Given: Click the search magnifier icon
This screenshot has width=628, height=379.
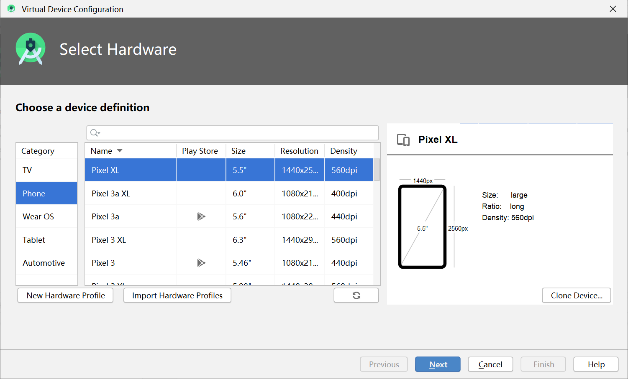Looking at the screenshot, I should (x=95, y=133).
